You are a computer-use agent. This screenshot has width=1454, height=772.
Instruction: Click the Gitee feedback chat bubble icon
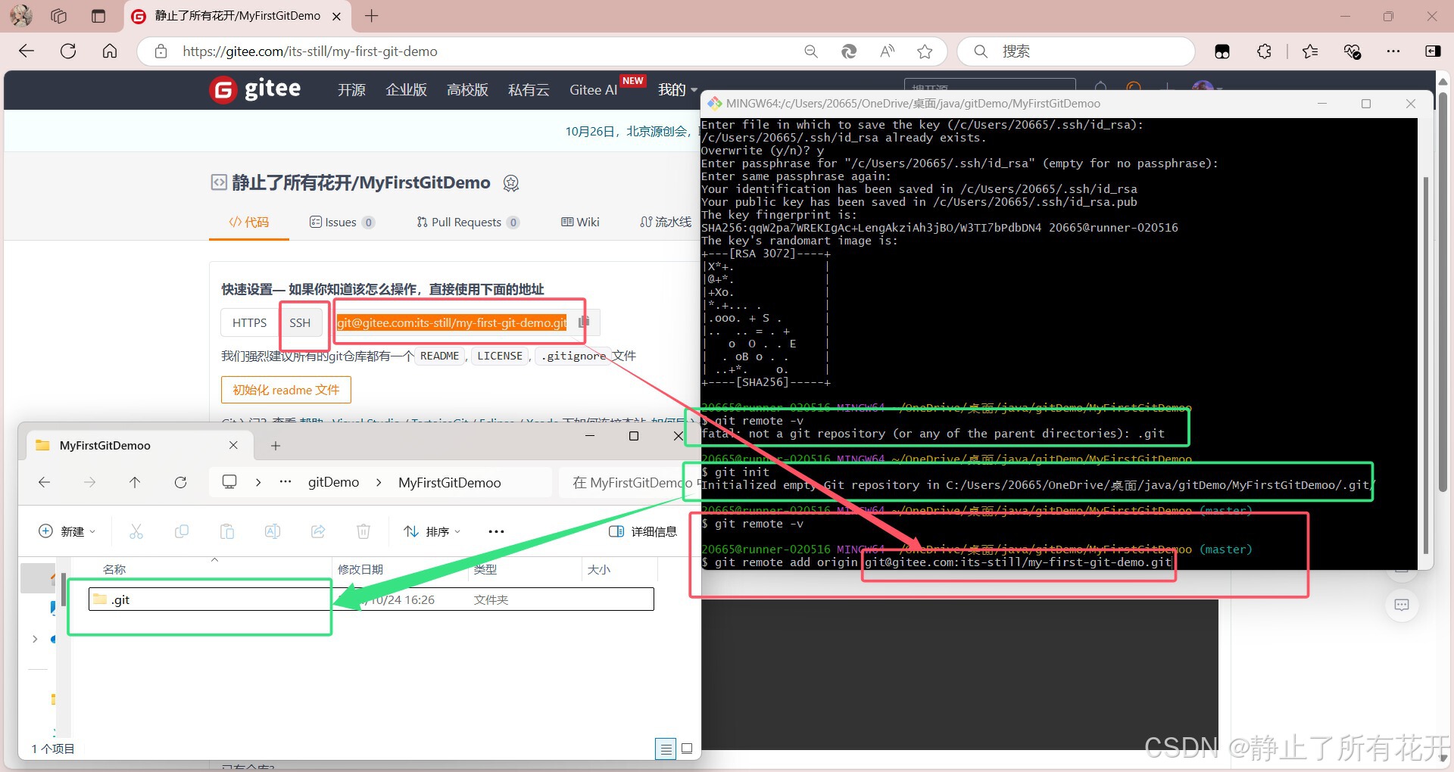(1402, 605)
